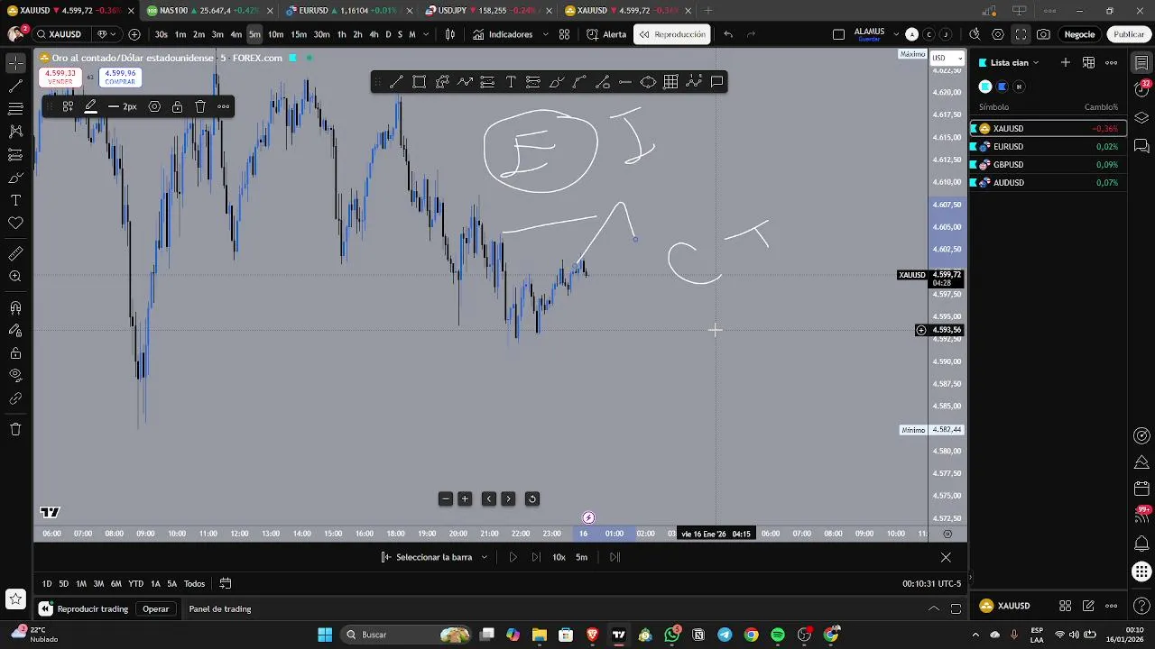Open more options in drawing floating toolbar
Screen dimensions: 1155x649
(x=223, y=106)
